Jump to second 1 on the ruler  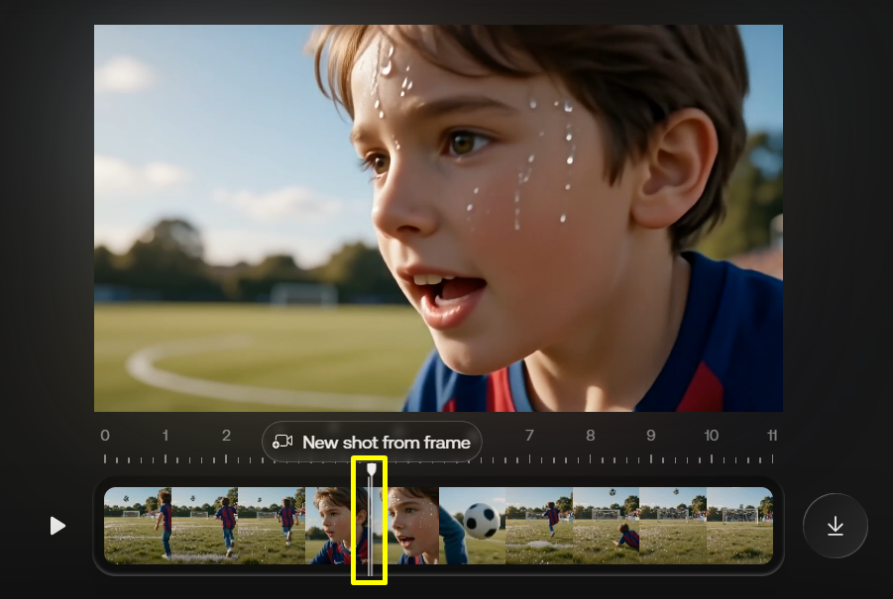[166, 436]
